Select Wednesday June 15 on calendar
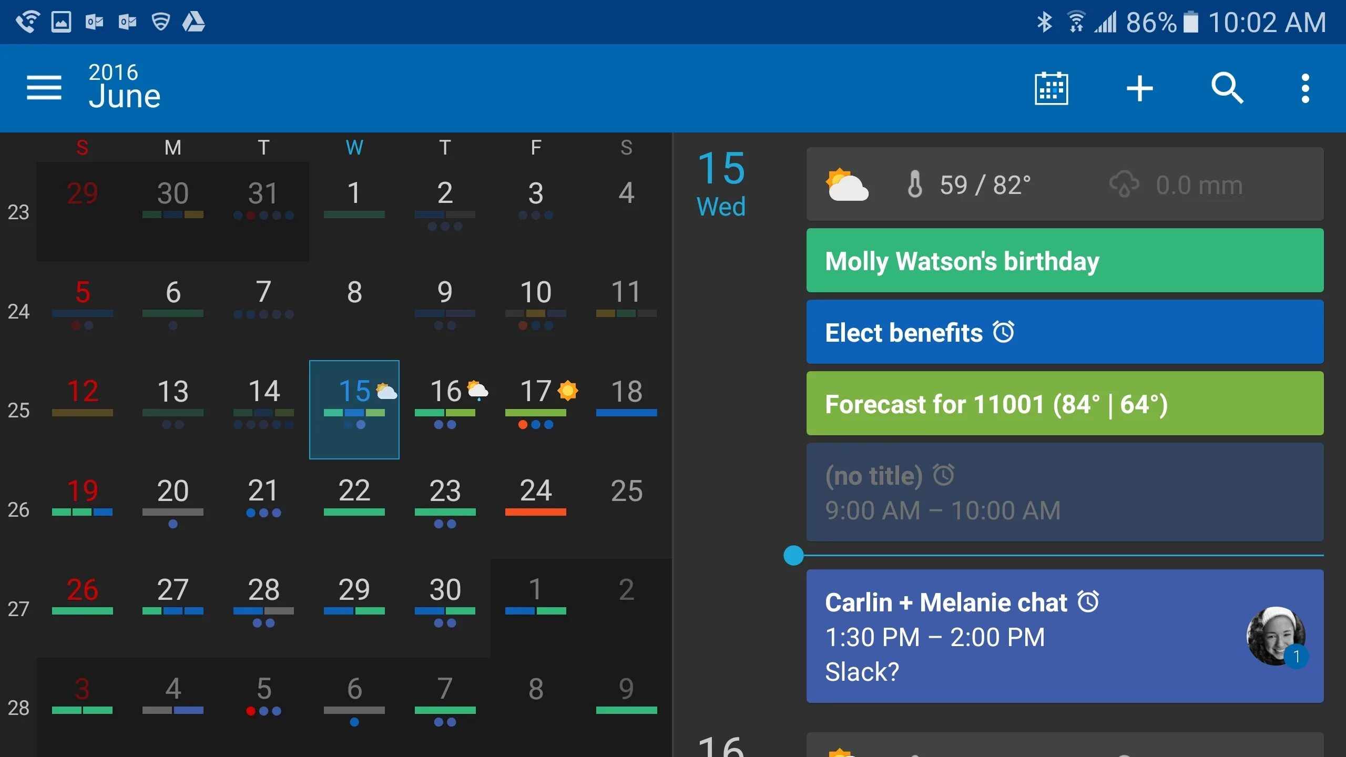Screen dimensions: 1346x757 353,410
